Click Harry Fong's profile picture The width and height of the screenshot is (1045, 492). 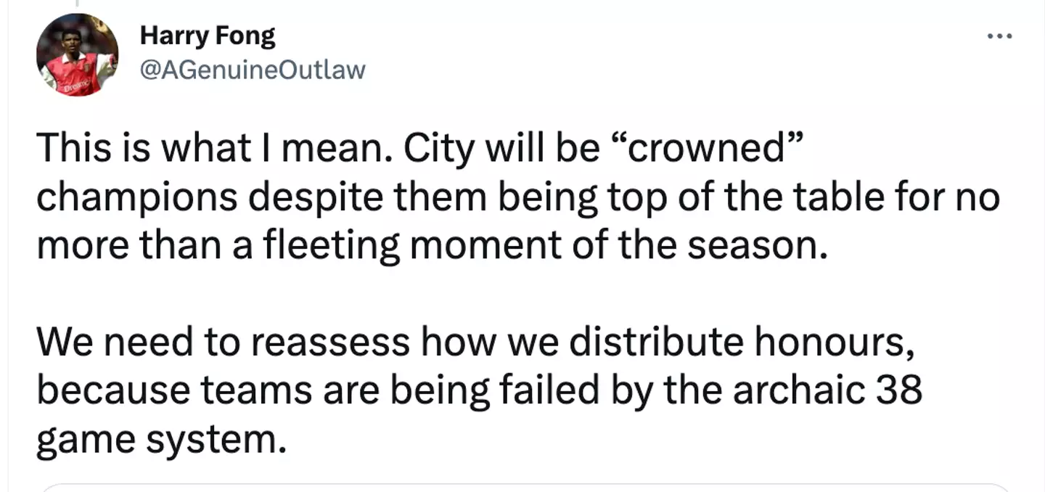[x=77, y=54]
